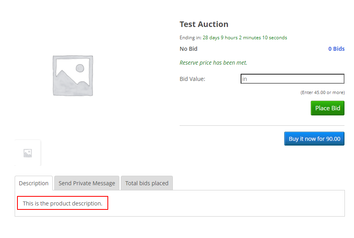
Task: Click the 0 Bids link
Action: [336, 49]
